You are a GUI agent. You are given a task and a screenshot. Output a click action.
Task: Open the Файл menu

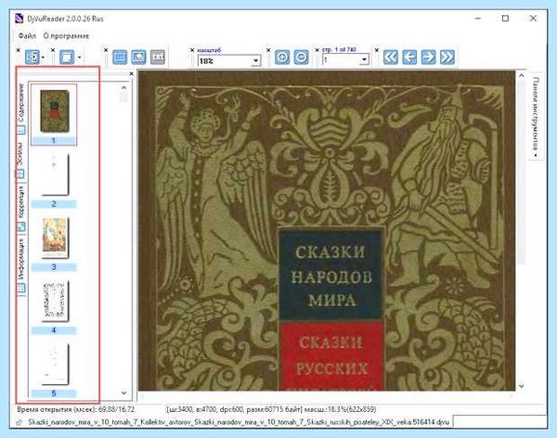(x=27, y=36)
